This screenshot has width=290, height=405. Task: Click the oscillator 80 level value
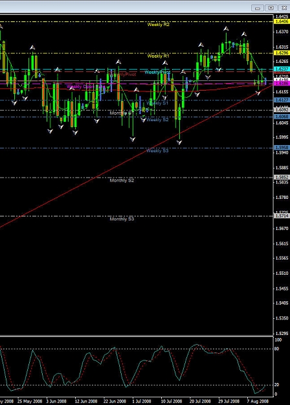pyautogui.click(x=277, y=349)
